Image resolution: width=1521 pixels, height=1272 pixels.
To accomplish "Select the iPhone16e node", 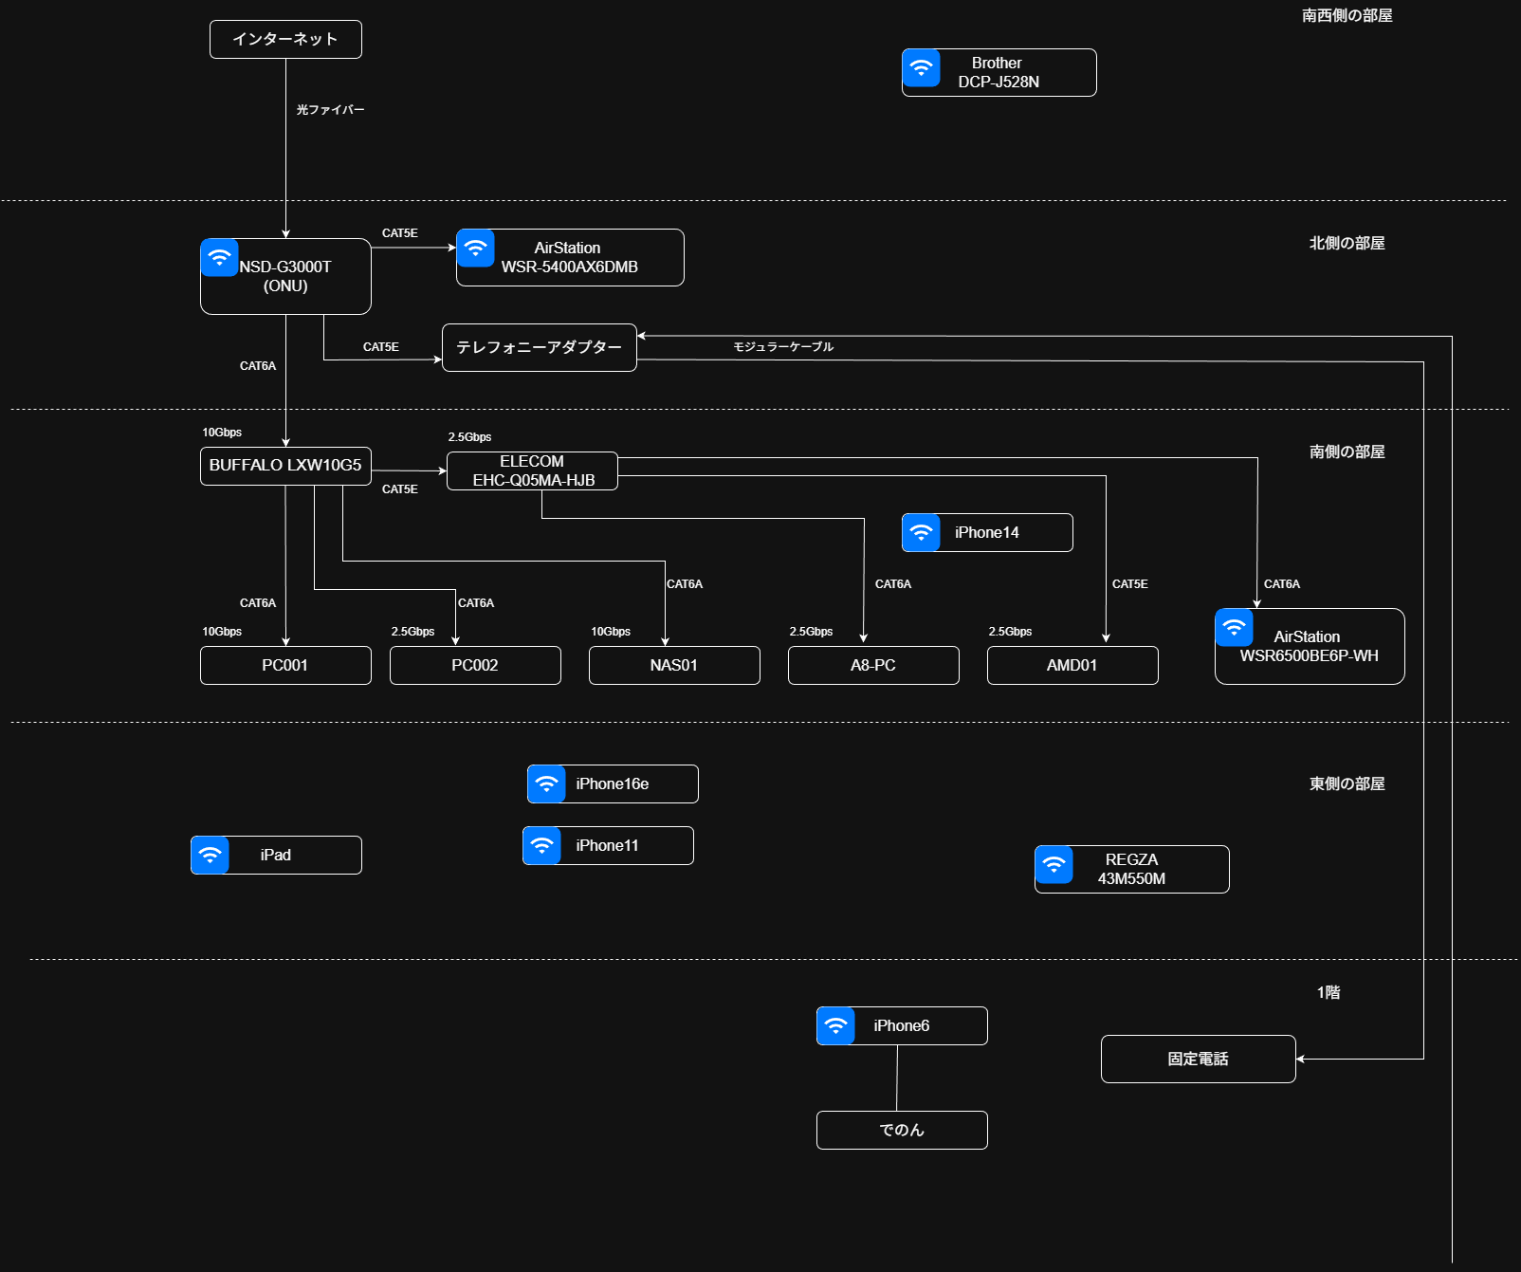I will pyautogui.click(x=613, y=783).
